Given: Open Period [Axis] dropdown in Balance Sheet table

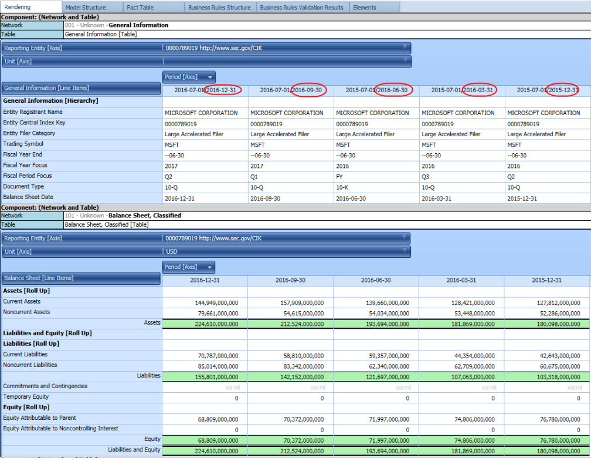Looking at the screenshot, I should pos(188,267).
